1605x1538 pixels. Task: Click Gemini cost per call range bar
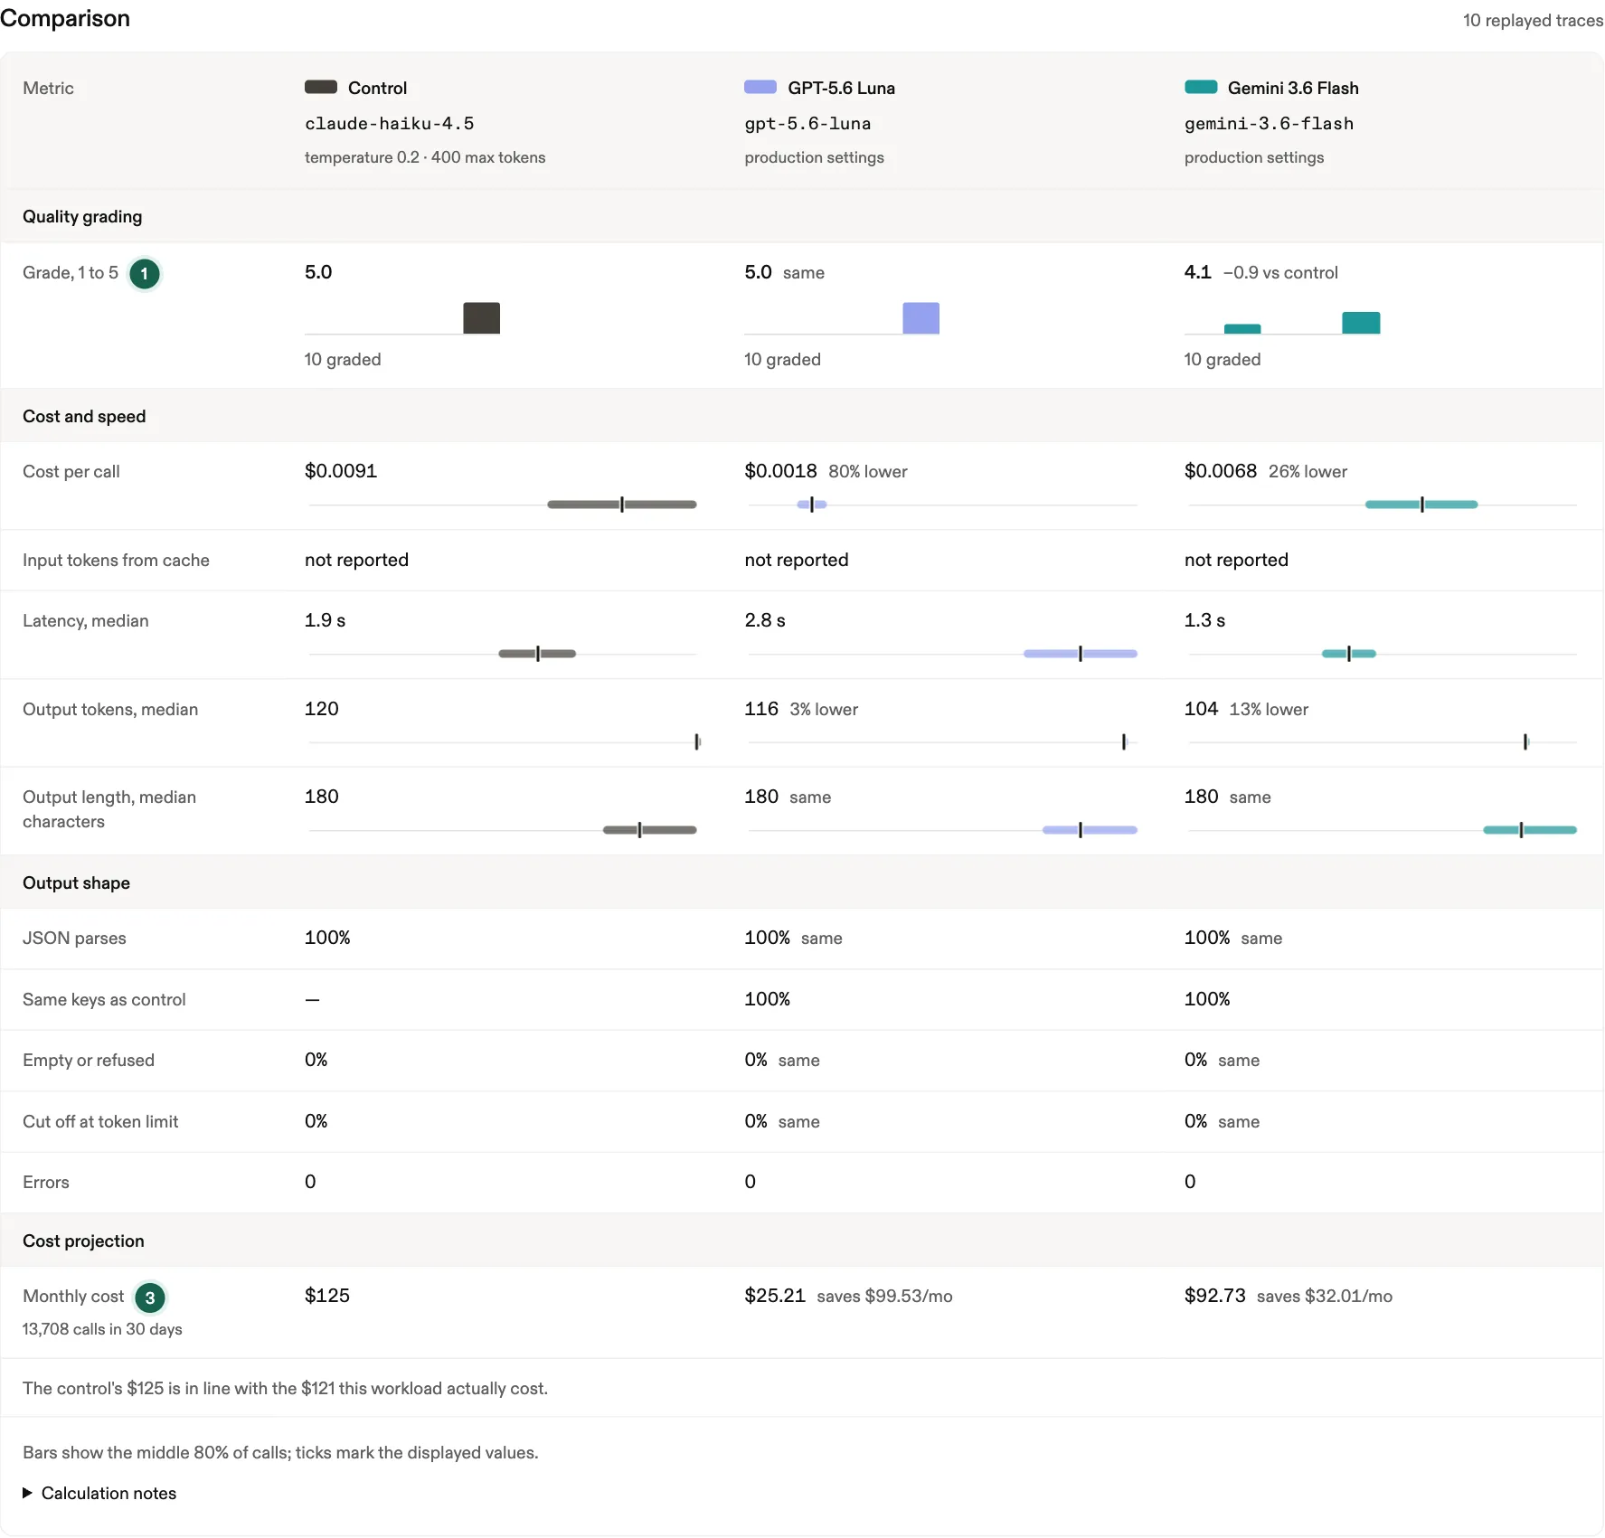coord(1421,505)
